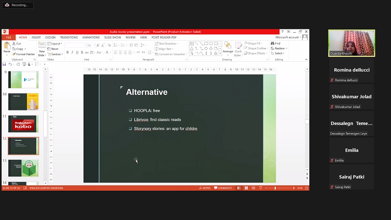
Task: Click COMMENTS in the status bar
Action: tap(223, 188)
